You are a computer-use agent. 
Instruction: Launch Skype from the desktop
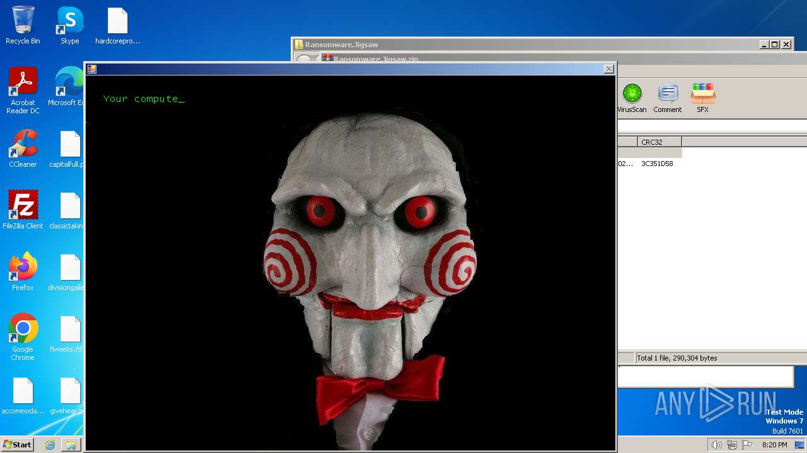click(x=69, y=25)
